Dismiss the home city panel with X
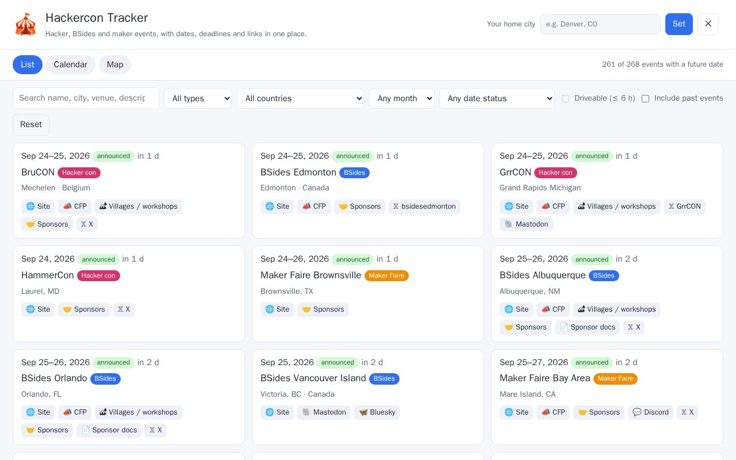 708,24
